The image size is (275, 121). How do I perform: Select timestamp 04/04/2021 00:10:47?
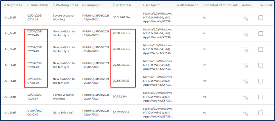click(35, 113)
